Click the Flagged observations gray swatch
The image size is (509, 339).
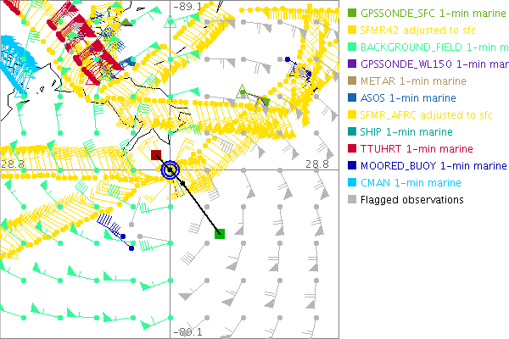(352, 200)
